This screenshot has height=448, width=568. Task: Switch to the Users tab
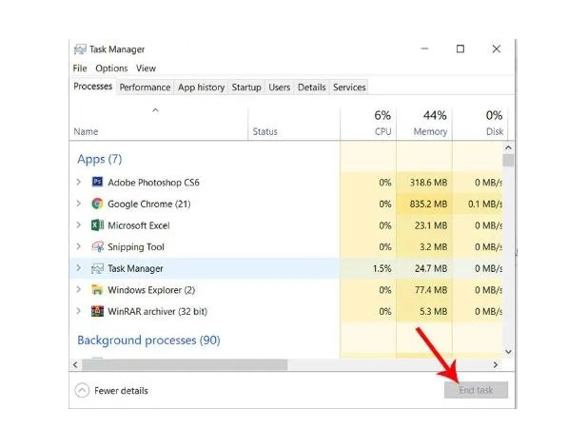pos(280,88)
